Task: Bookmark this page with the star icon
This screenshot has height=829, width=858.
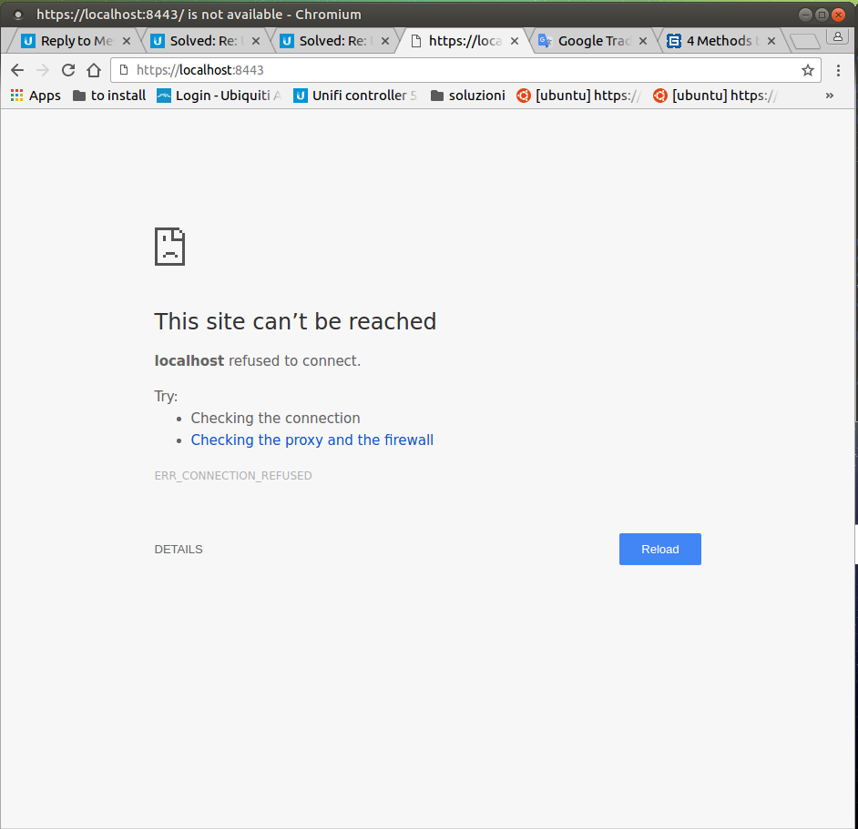Action: [x=807, y=70]
